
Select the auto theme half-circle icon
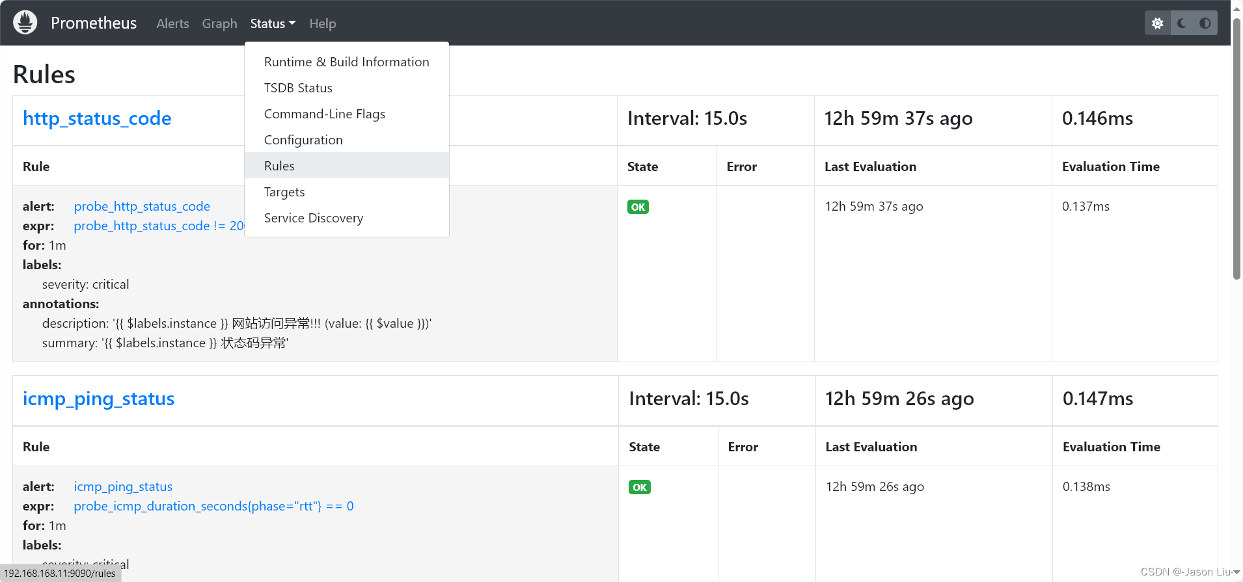coord(1205,23)
